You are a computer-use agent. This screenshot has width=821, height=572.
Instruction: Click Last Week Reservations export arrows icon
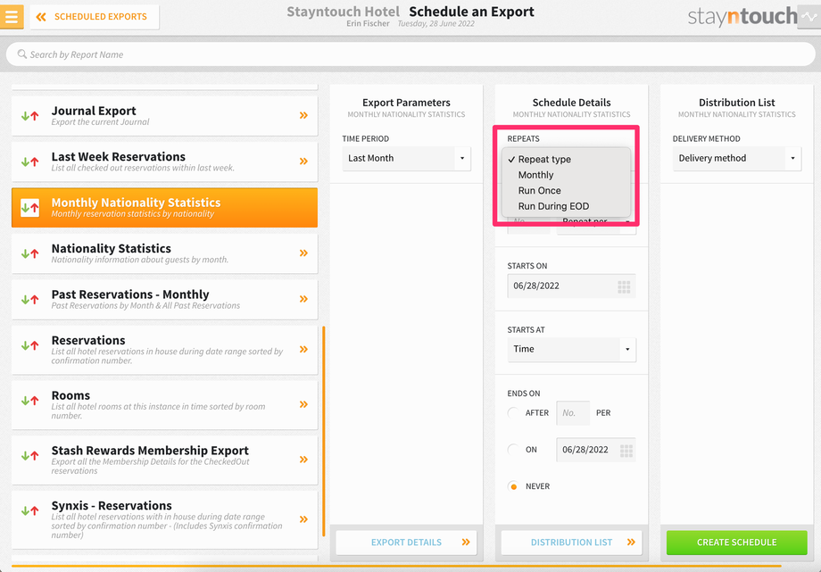click(29, 162)
